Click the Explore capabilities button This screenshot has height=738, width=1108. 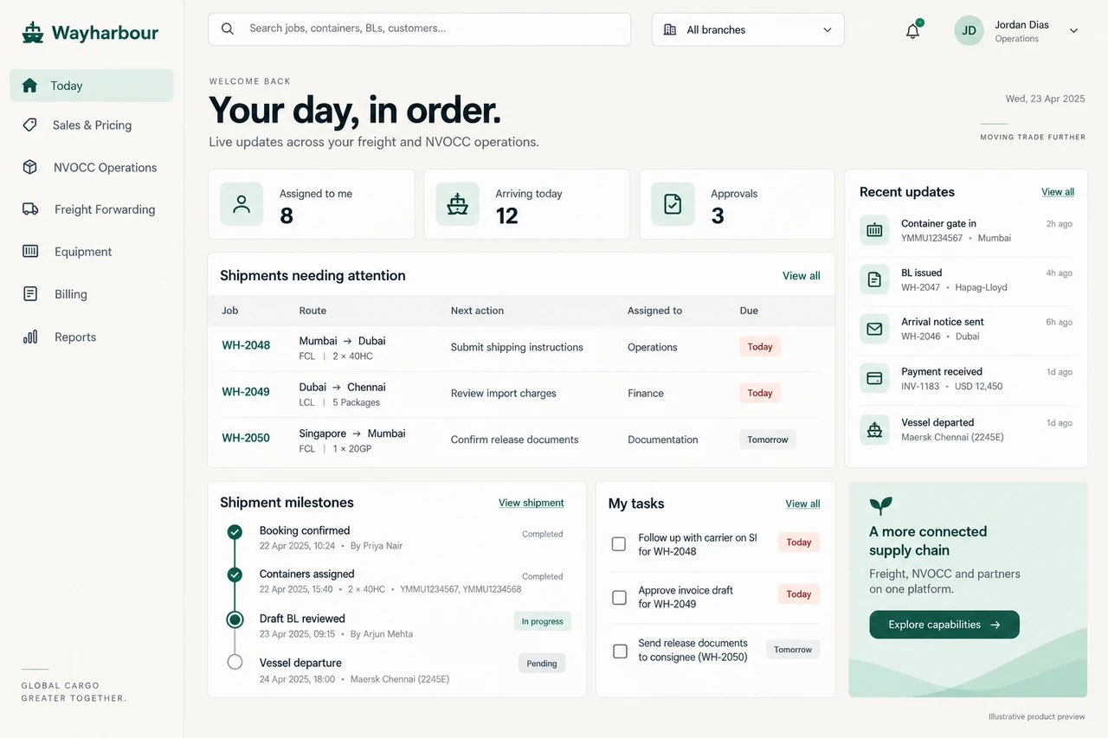pyautogui.click(x=944, y=625)
